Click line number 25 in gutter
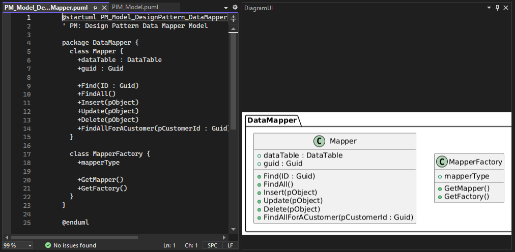This screenshot has height=252, width=515. point(27,223)
